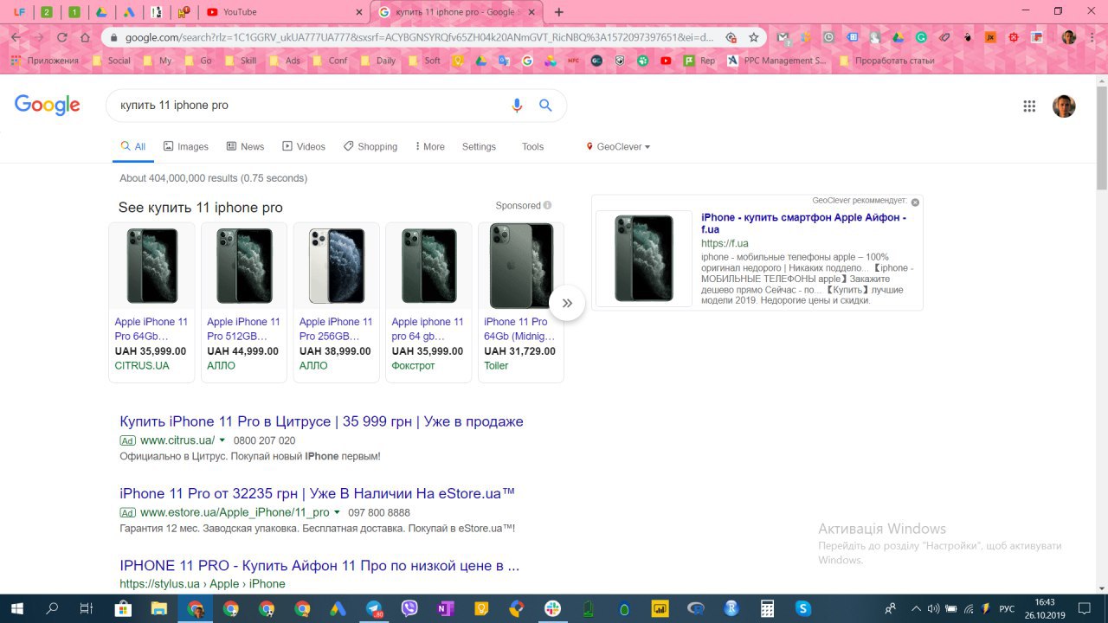This screenshot has width=1108, height=623.
Task: Open Viber from the taskbar
Action: tap(409, 608)
